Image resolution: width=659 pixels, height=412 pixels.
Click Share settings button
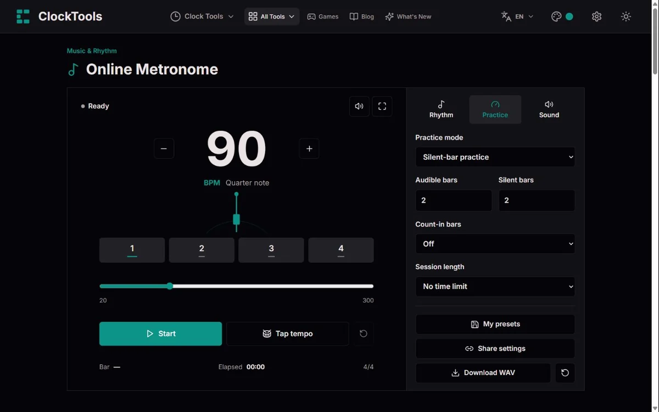(x=495, y=348)
